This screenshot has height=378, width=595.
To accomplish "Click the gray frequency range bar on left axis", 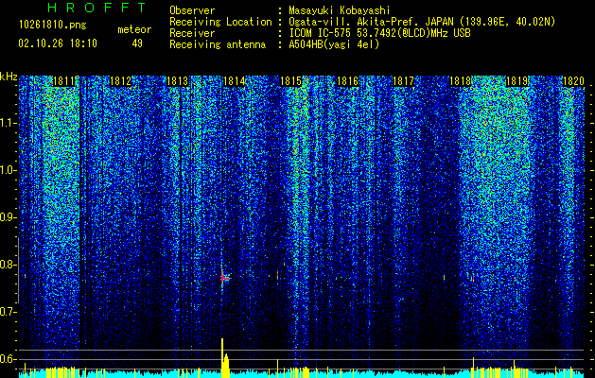I will pyautogui.click(x=18, y=270).
